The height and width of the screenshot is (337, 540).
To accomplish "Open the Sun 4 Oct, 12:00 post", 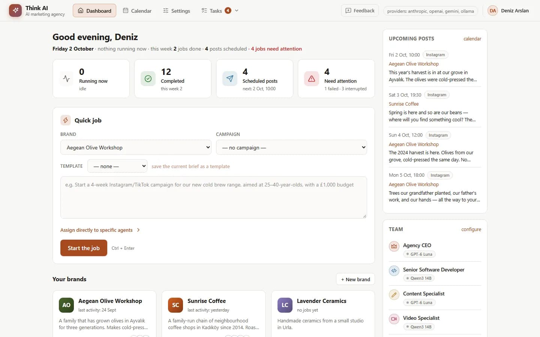I will coord(435,147).
